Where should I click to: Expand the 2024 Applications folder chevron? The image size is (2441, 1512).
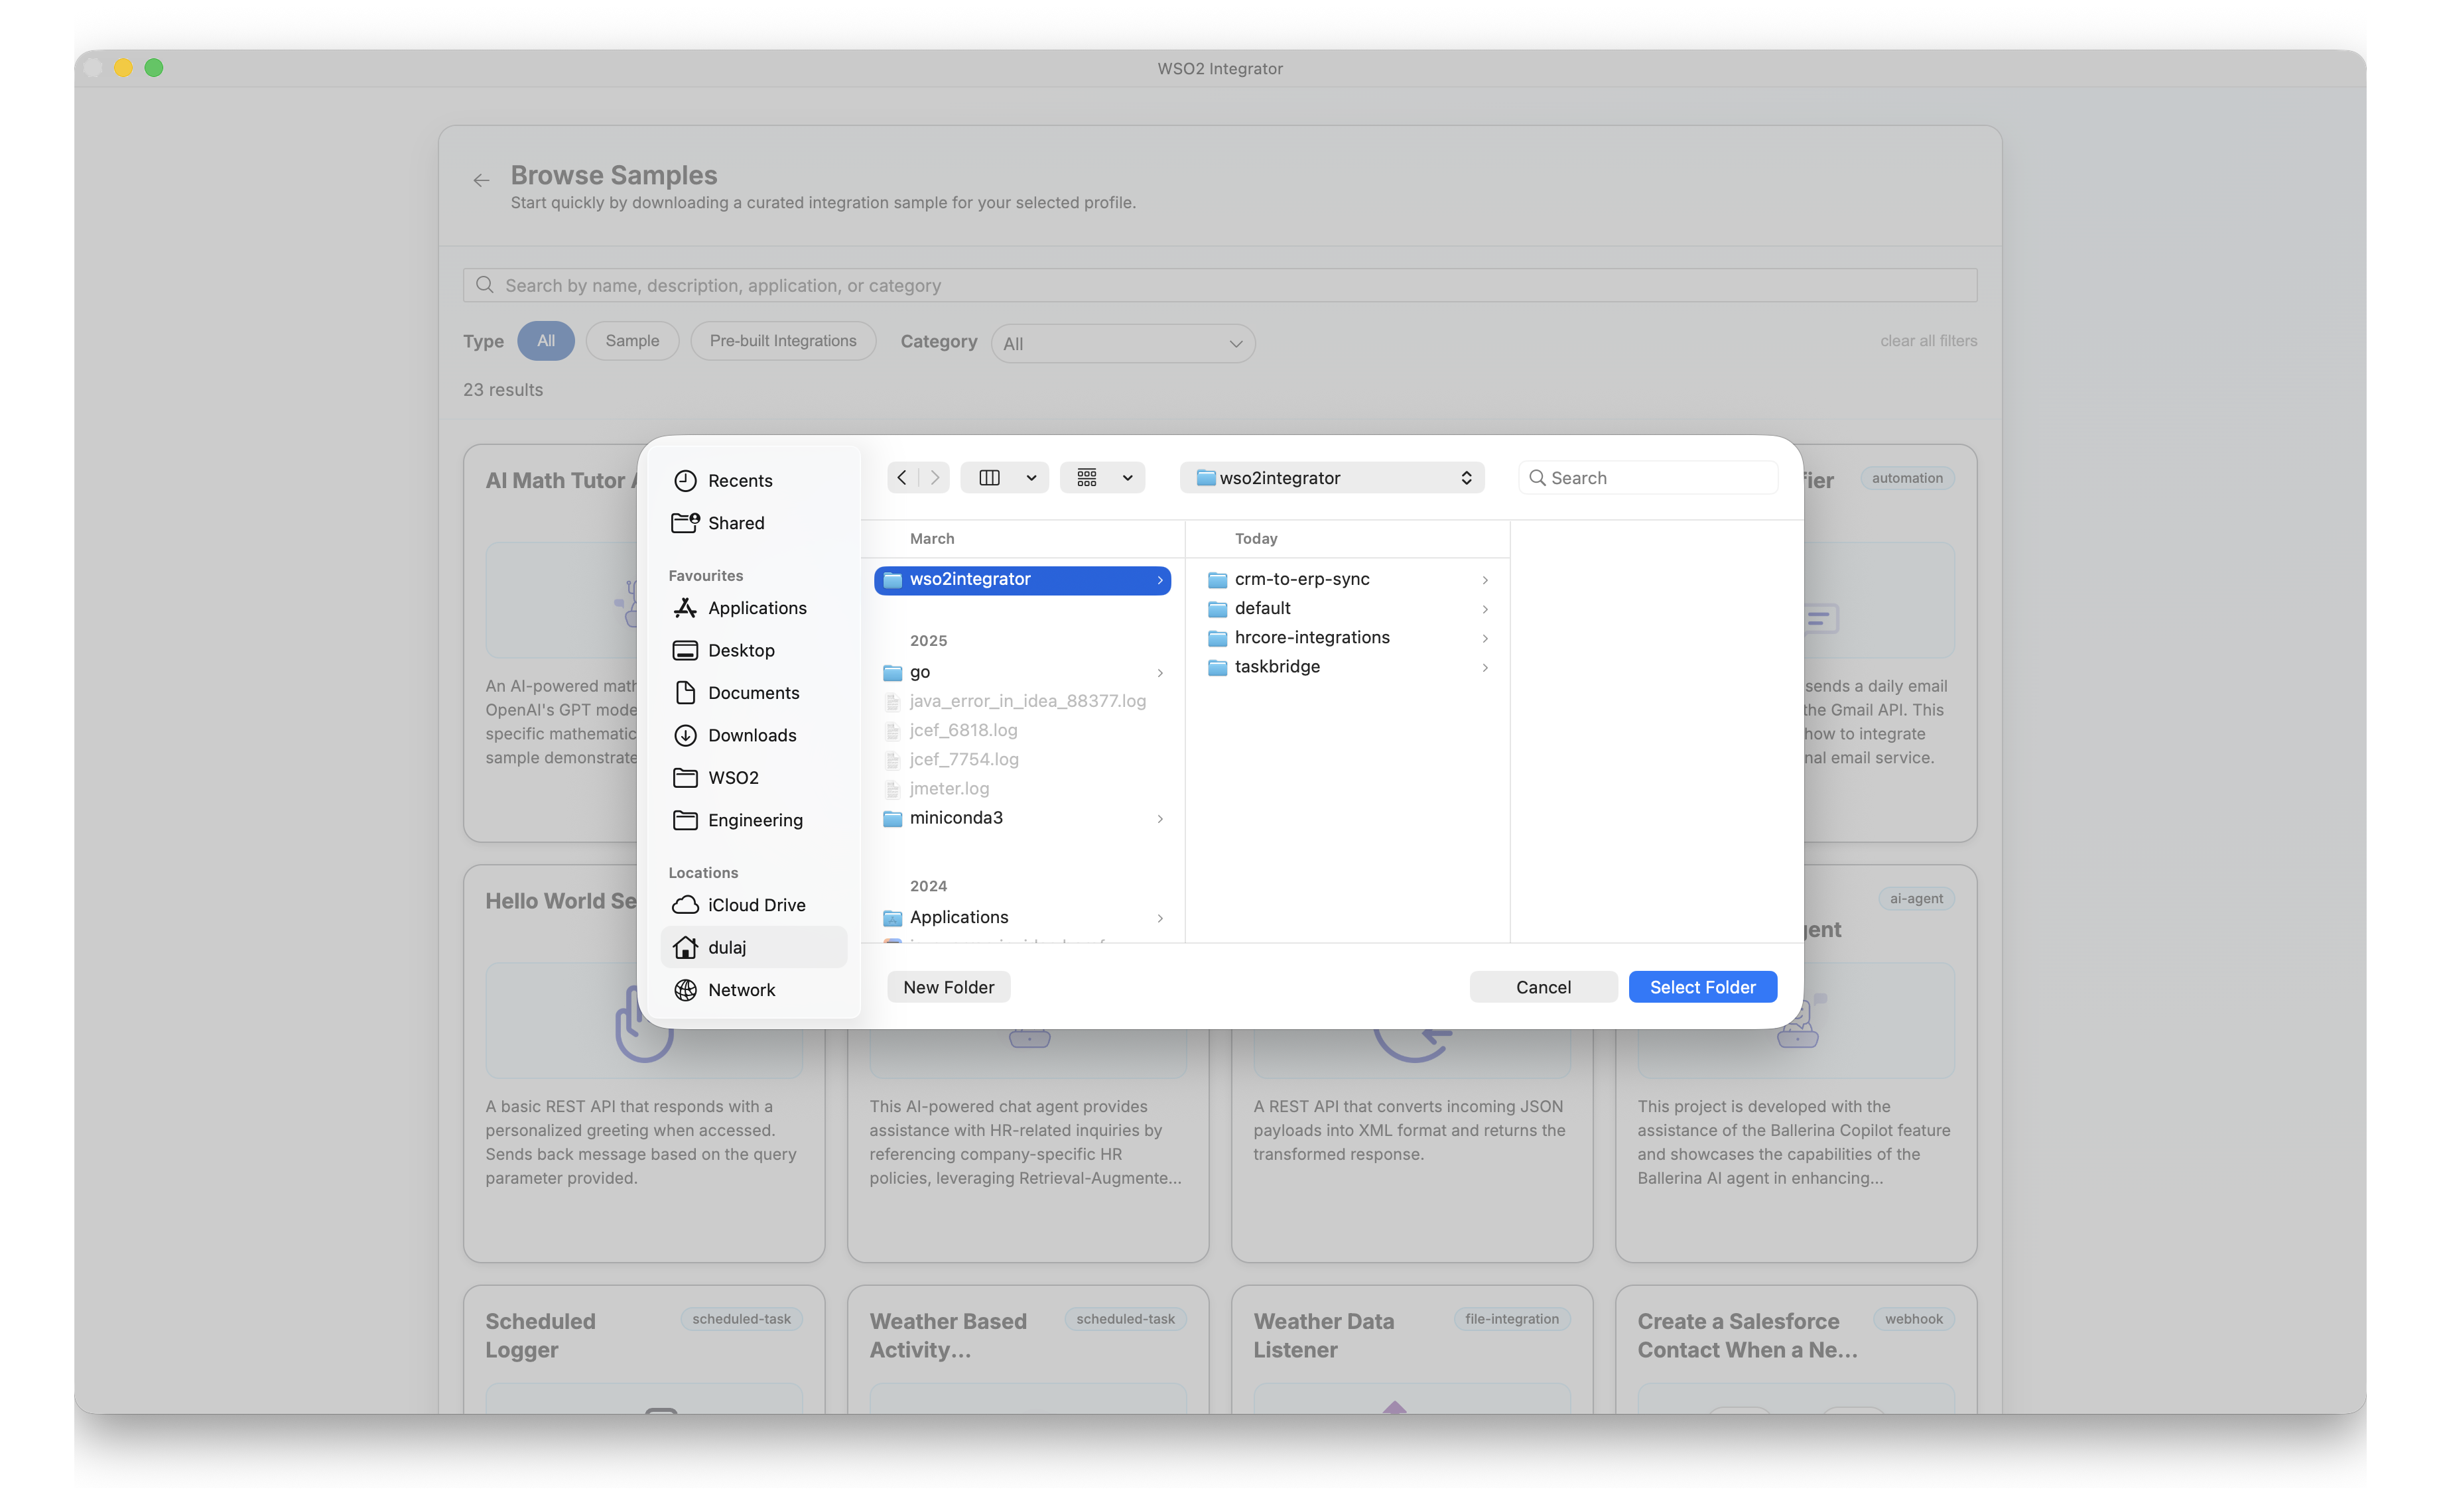pyautogui.click(x=1159, y=918)
